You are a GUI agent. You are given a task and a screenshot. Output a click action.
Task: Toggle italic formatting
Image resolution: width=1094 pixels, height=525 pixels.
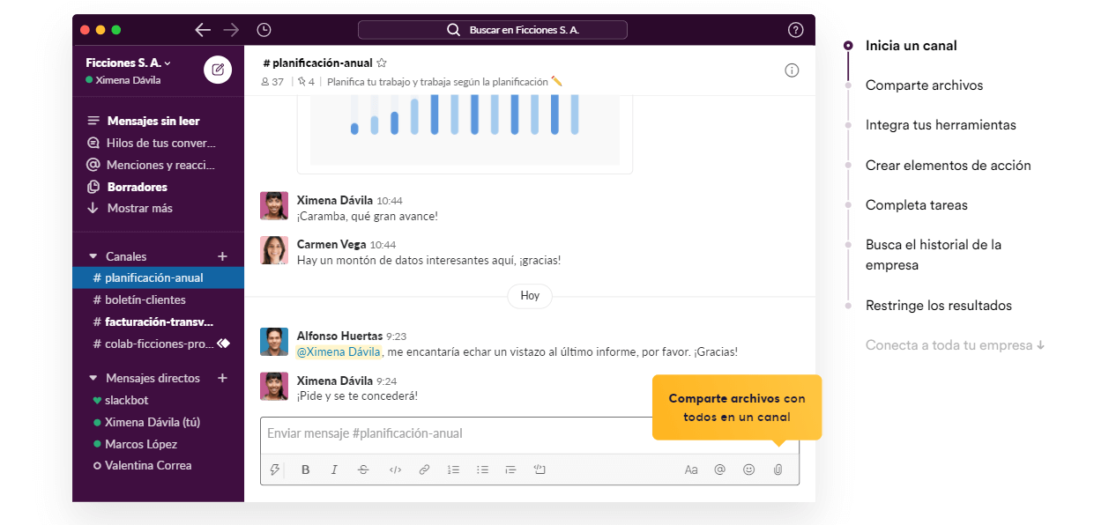(x=334, y=470)
